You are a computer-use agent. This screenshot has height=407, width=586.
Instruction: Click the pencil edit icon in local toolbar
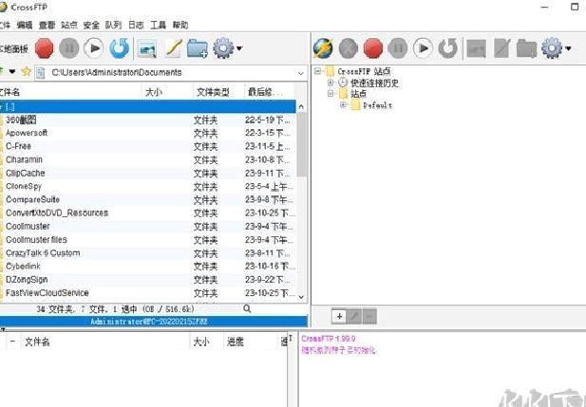[173, 48]
